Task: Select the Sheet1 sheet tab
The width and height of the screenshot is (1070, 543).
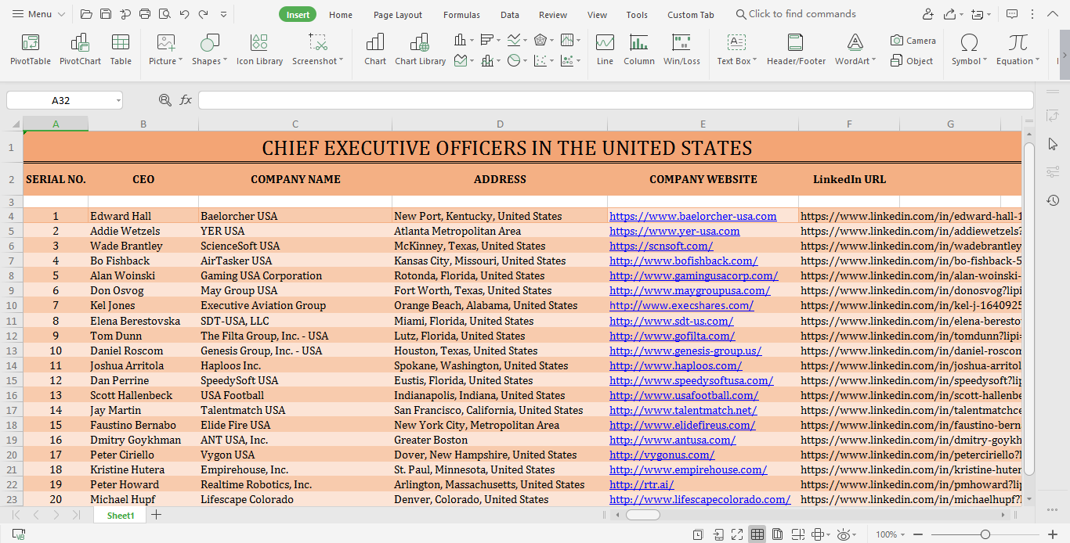Action: coord(121,516)
